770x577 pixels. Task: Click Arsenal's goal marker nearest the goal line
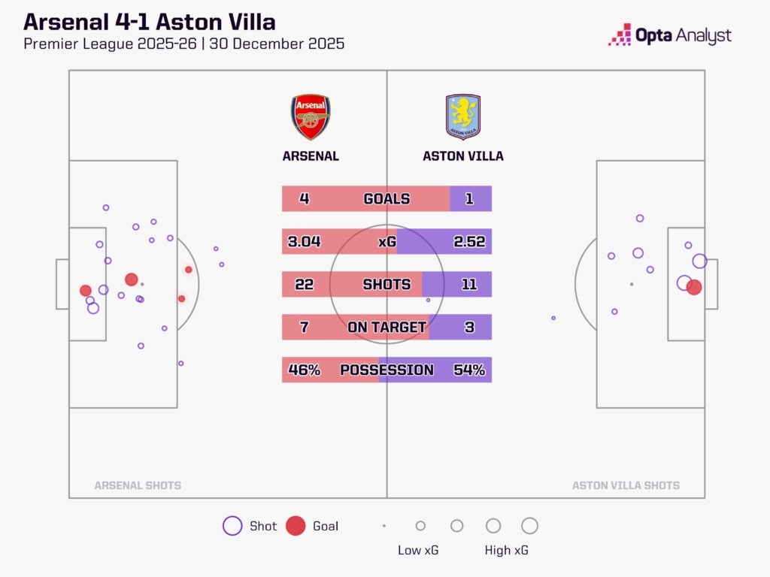click(86, 291)
